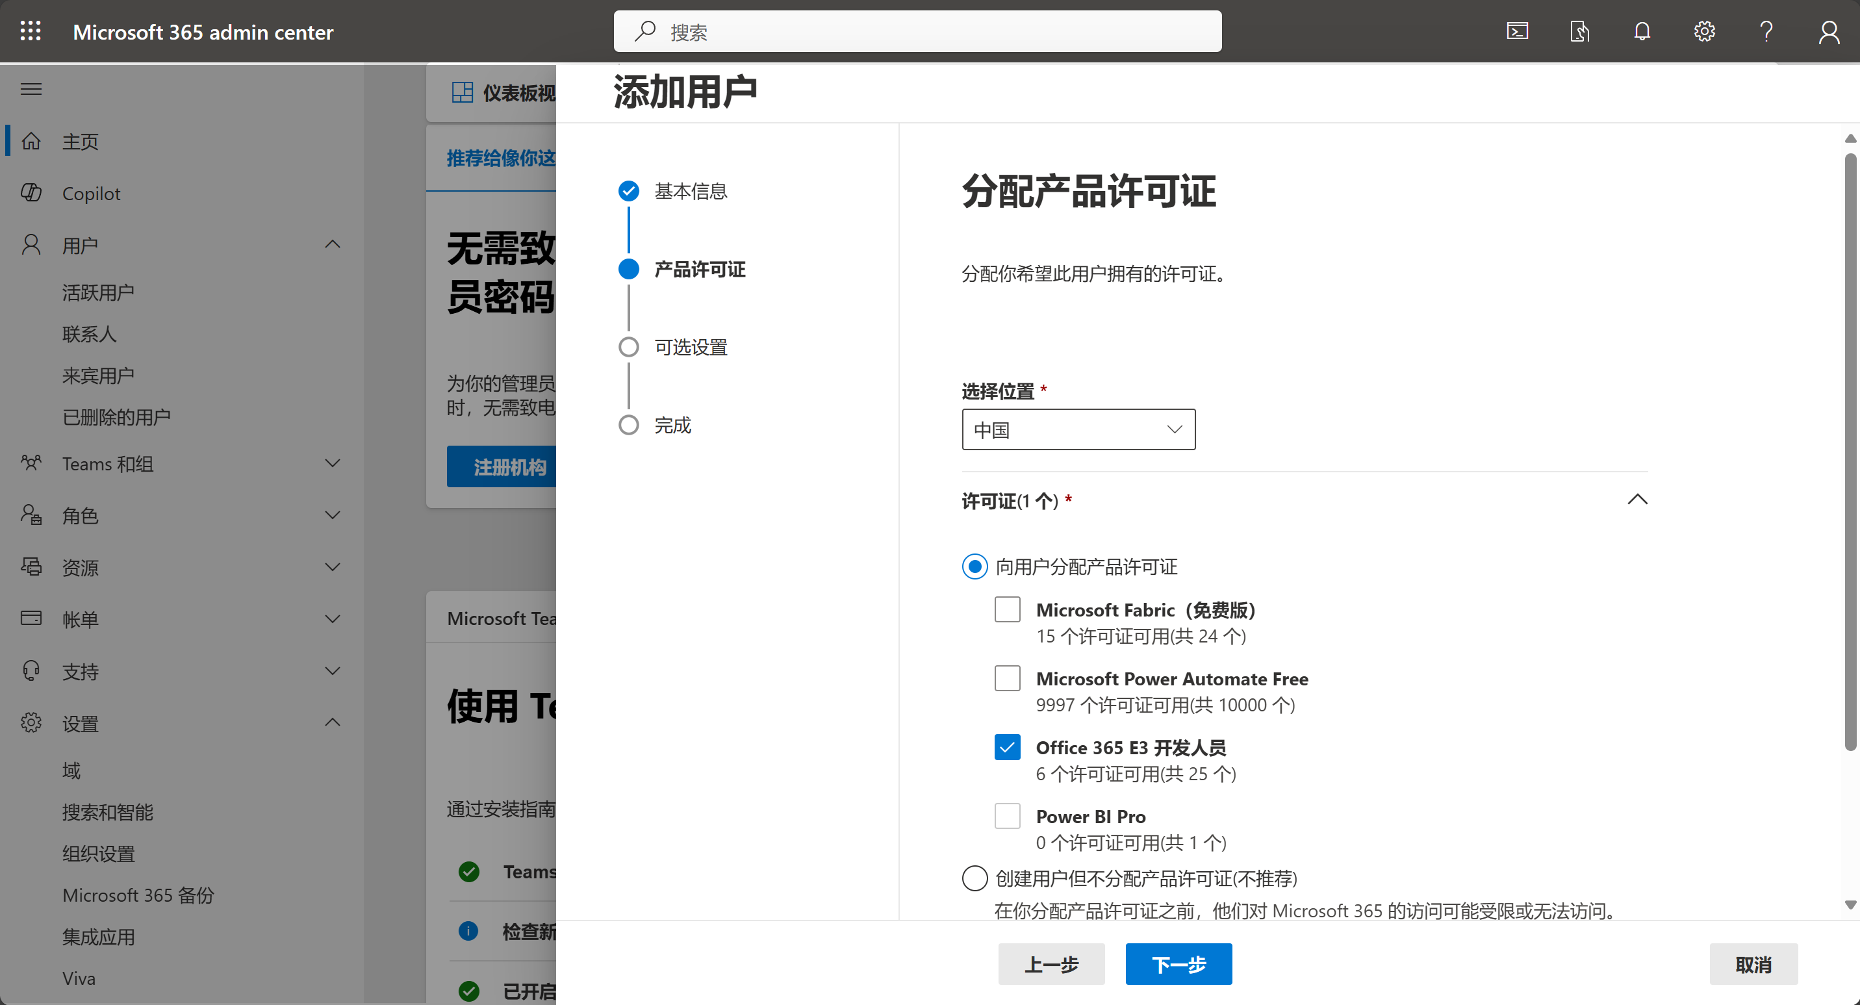Open the settings gear in top bar

1705,31
